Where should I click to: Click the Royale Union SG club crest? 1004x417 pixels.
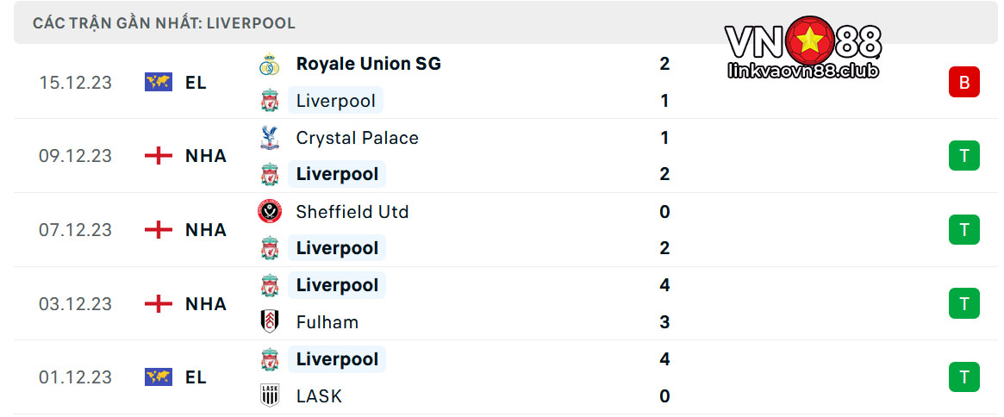tap(270, 64)
